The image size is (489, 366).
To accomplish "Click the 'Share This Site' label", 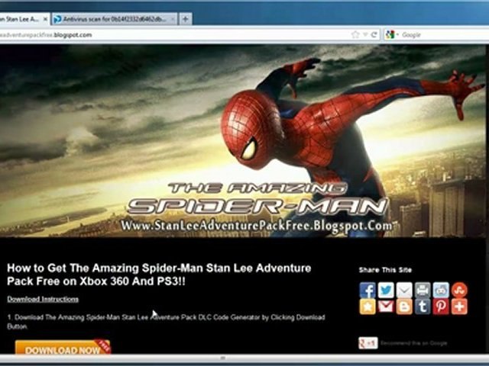I will coord(385,270).
